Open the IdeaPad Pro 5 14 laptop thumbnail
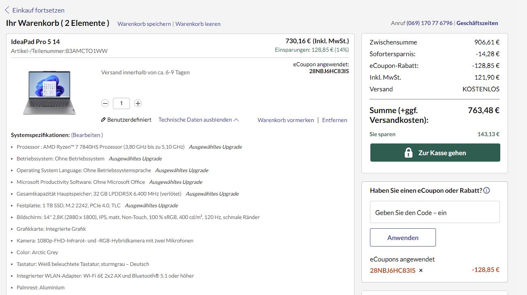 [x=49, y=93]
